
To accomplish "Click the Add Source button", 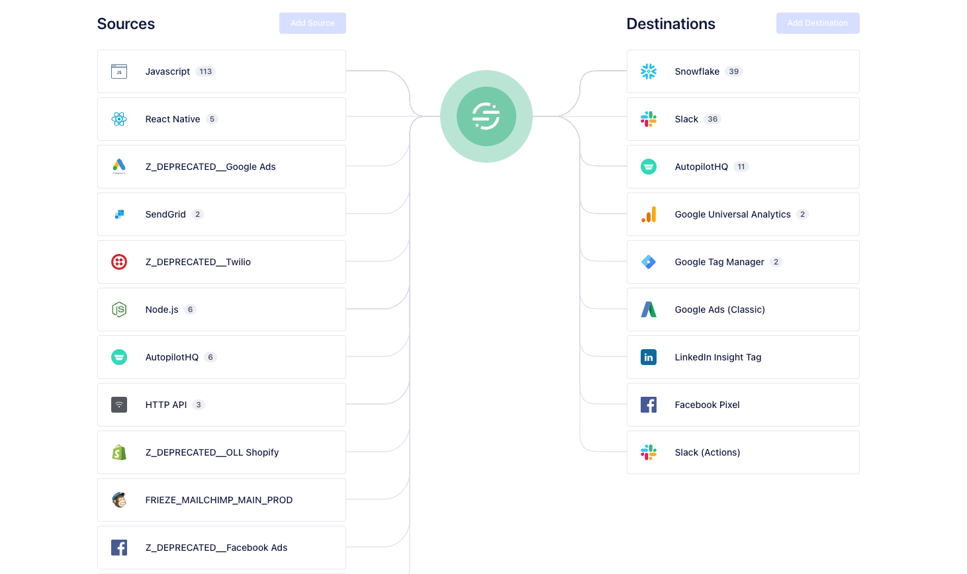I will 312,23.
